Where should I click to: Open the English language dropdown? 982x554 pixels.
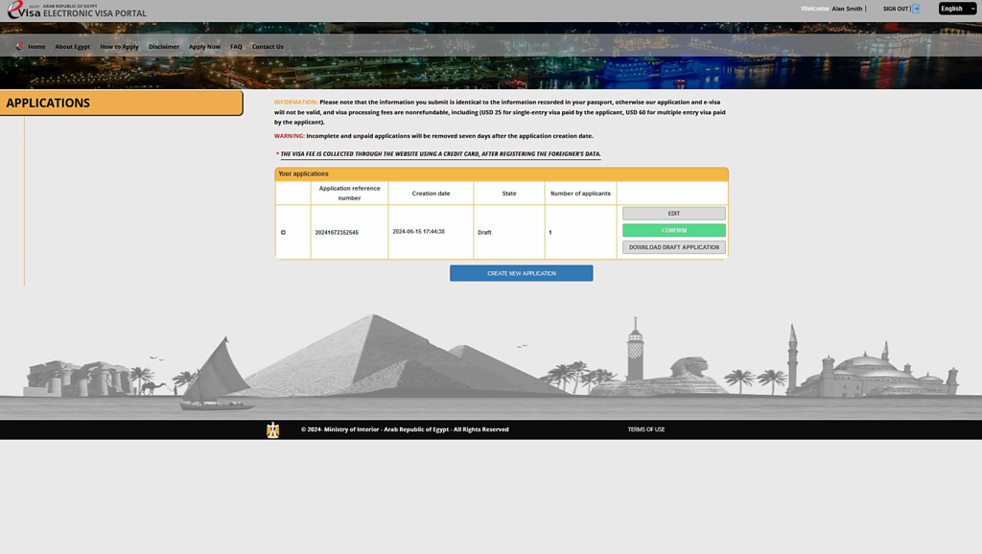point(957,9)
